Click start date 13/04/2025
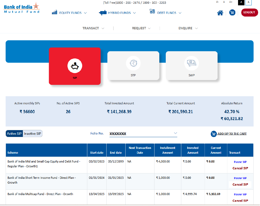 [x=97, y=194]
